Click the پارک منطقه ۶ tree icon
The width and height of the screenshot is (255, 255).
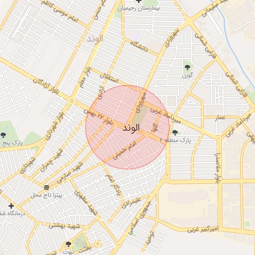tap(175, 132)
